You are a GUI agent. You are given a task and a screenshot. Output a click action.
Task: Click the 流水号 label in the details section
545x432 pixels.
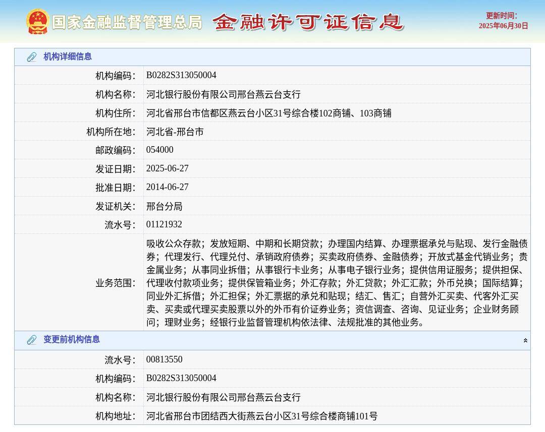120,225
